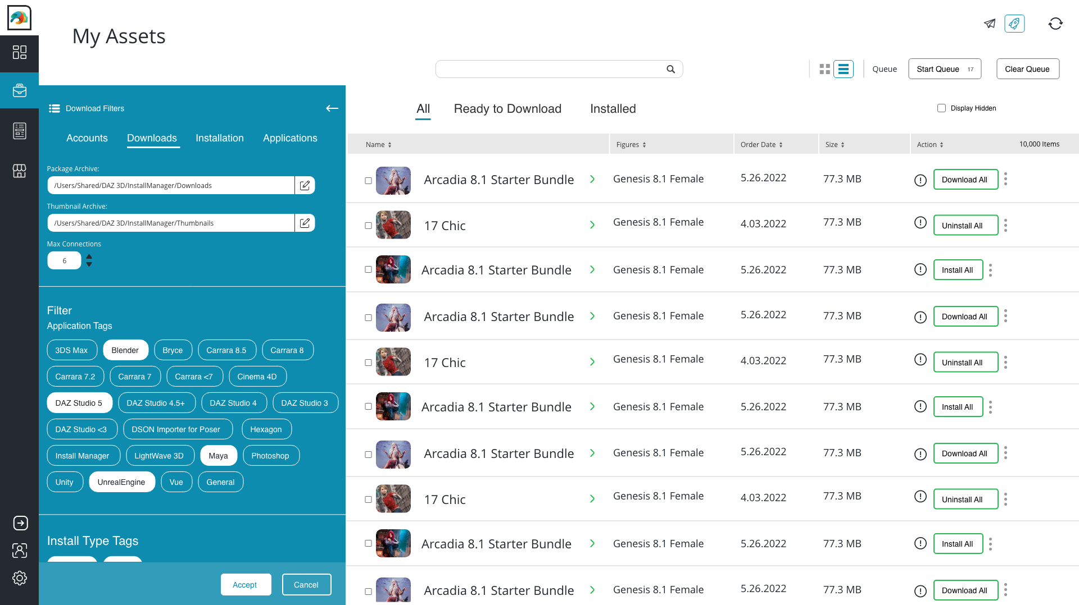This screenshot has width=1079, height=605.
Task: Open the Accounts filter tab
Action: click(x=87, y=138)
